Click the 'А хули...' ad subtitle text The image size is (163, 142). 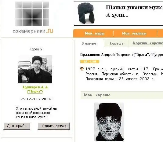point(117,15)
